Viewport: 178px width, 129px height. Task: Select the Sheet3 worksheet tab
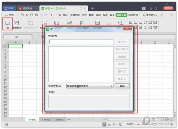60,120
